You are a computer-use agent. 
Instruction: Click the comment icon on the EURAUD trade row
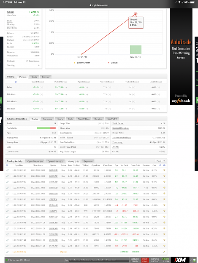[164, 205]
